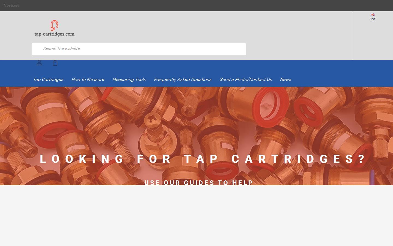Click the empty area below the hero banner
This screenshot has width=393, height=246.
[x=196, y=216]
